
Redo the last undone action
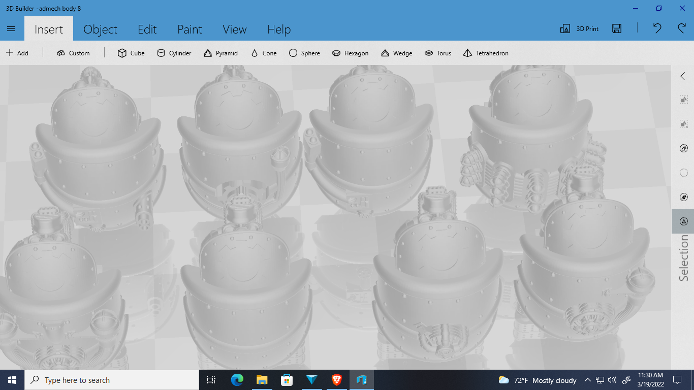coord(682,28)
